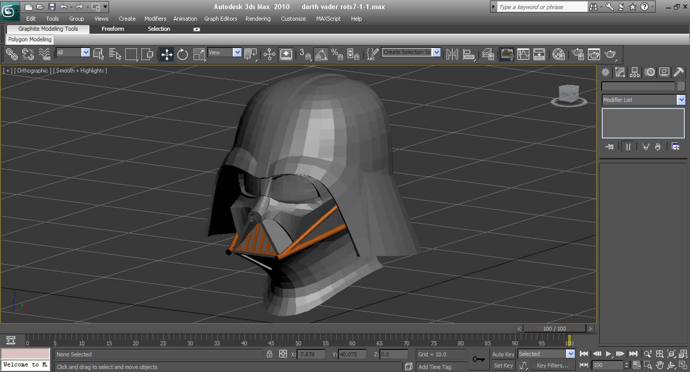Toggle Percent Snap
Image resolution: width=690 pixels, height=372 pixels.
(x=337, y=54)
